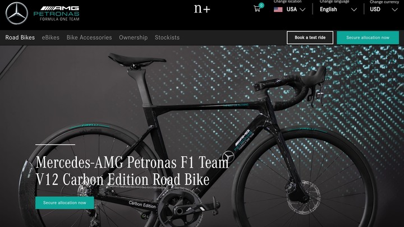Expand the USA location dropdown
This screenshot has height=227, width=404.
290,10
